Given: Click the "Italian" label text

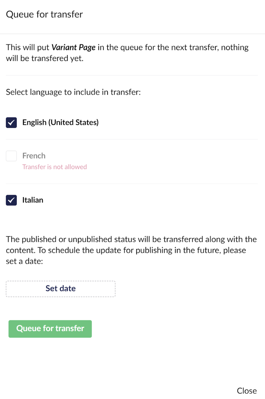Looking at the screenshot, I should pos(33,200).
